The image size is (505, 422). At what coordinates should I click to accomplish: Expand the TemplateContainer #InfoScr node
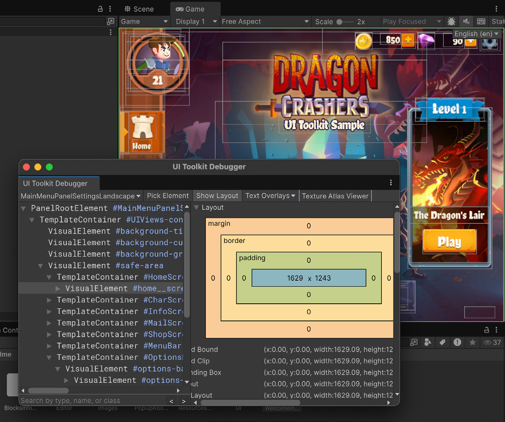tap(49, 311)
